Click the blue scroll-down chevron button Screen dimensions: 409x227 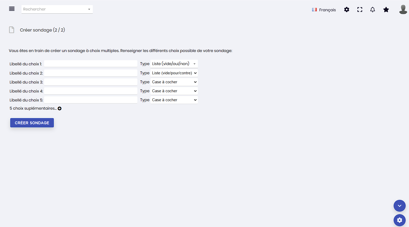point(400,206)
